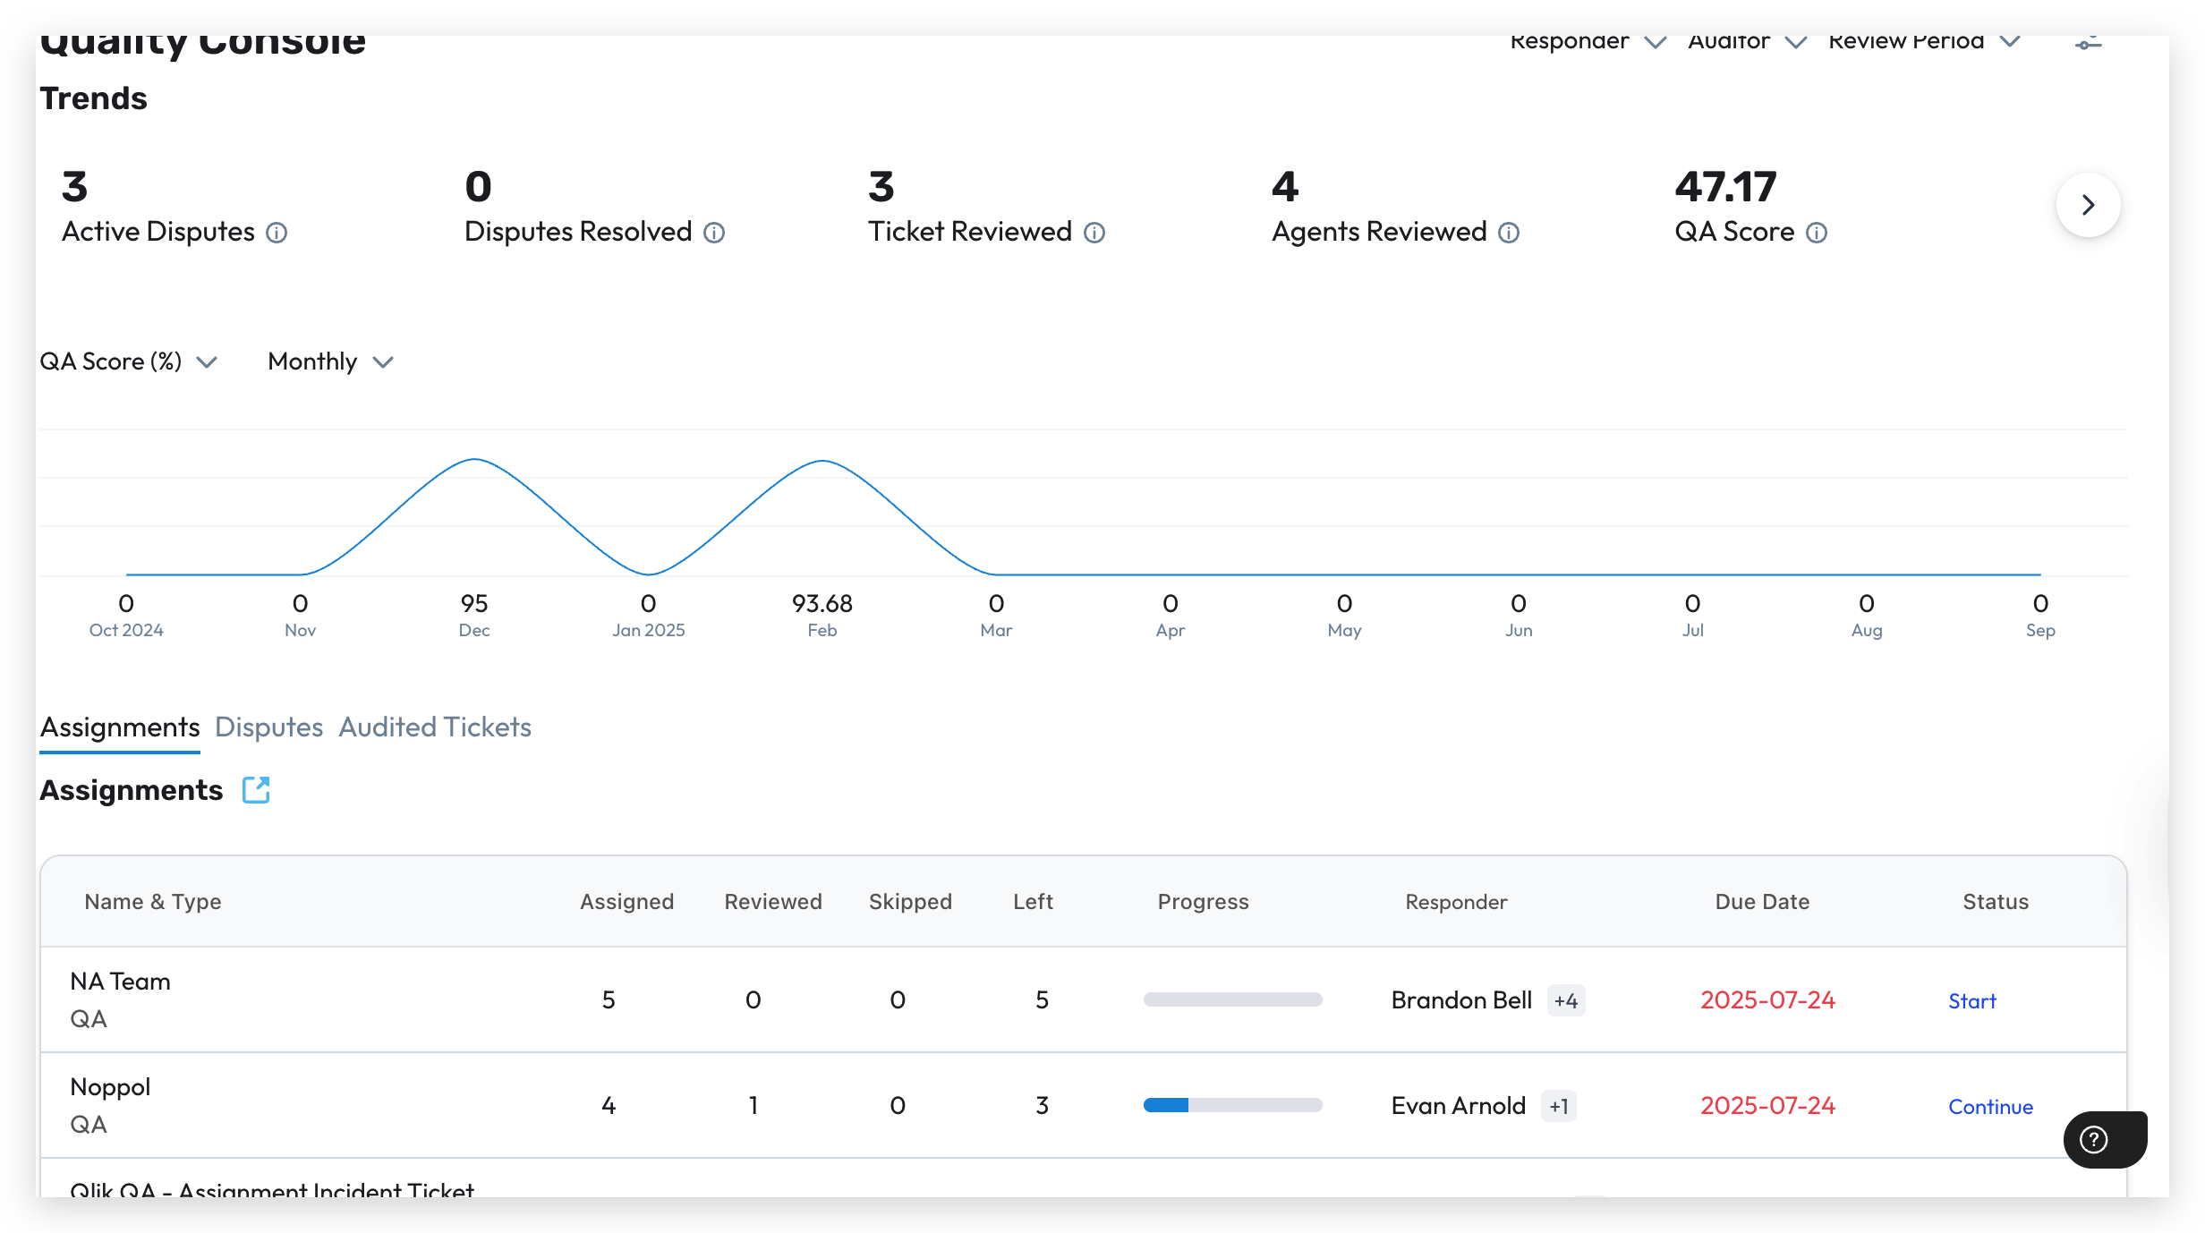Expand the Responder filter dropdown
The width and height of the screenshot is (2205, 1233).
pos(1587,42)
